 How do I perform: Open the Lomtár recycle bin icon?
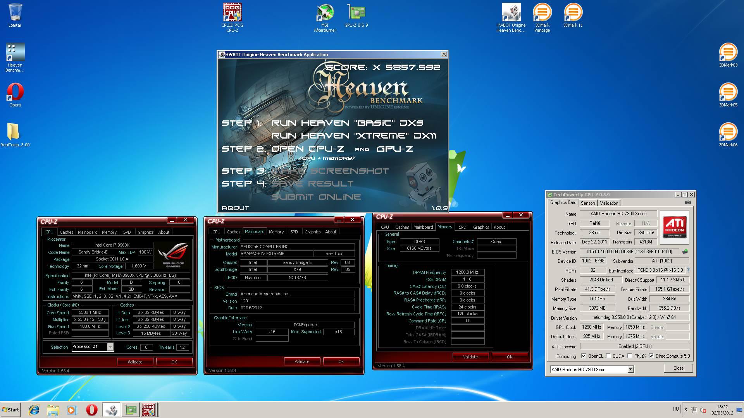(15, 15)
